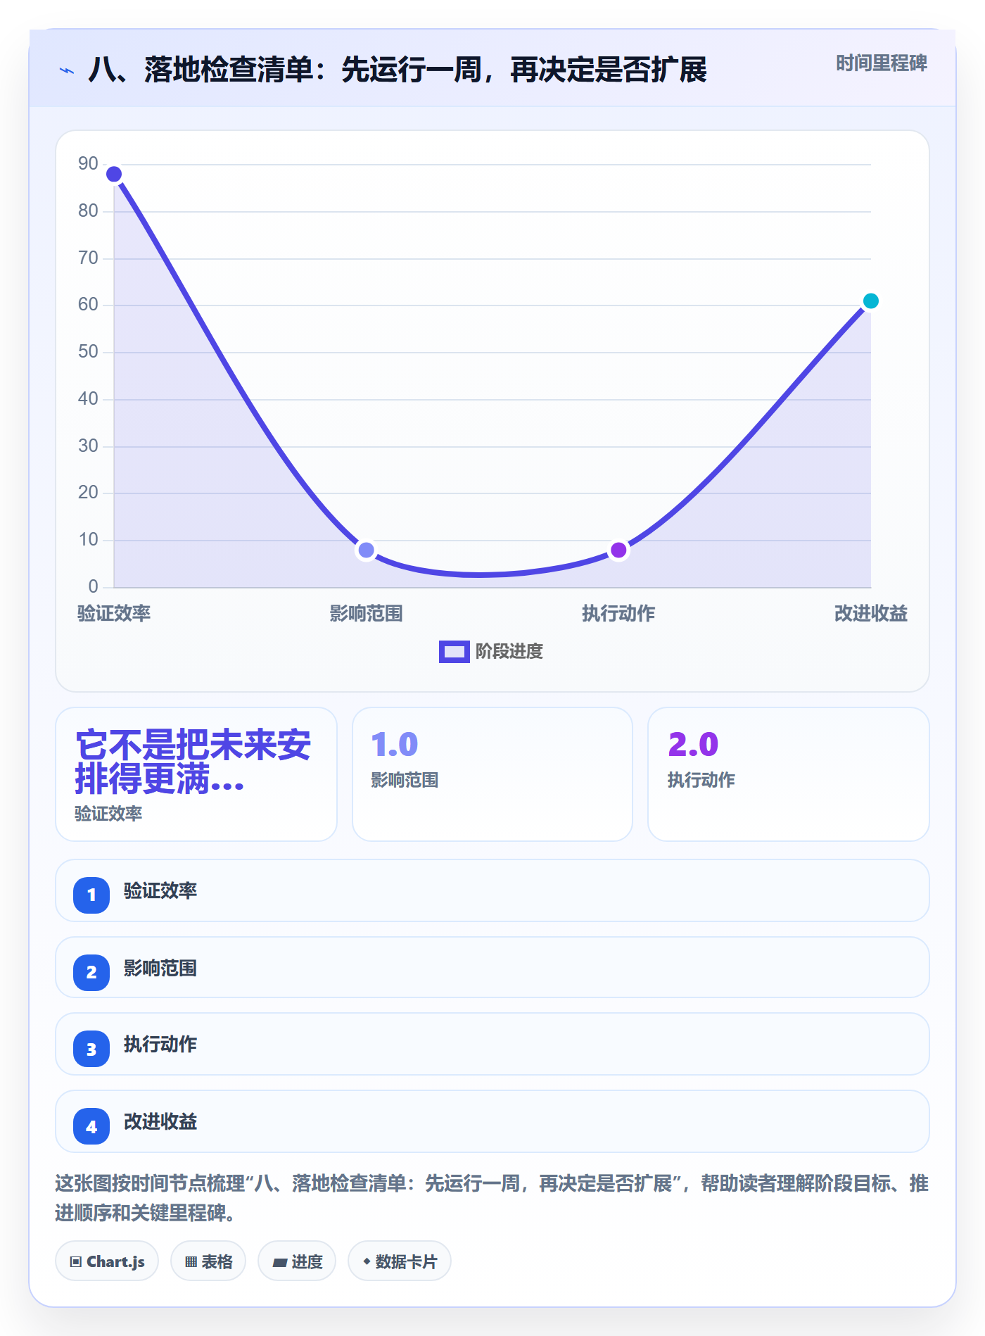Screen dimensions: 985x1336
Task: Click the 阶段进度 legend label
Action: 509,652
